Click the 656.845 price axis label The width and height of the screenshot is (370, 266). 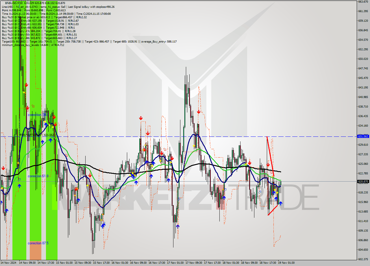tap(363, 30)
